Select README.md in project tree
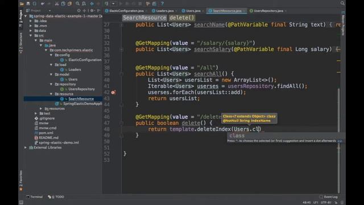This screenshot has width=364, height=205. coord(48,138)
